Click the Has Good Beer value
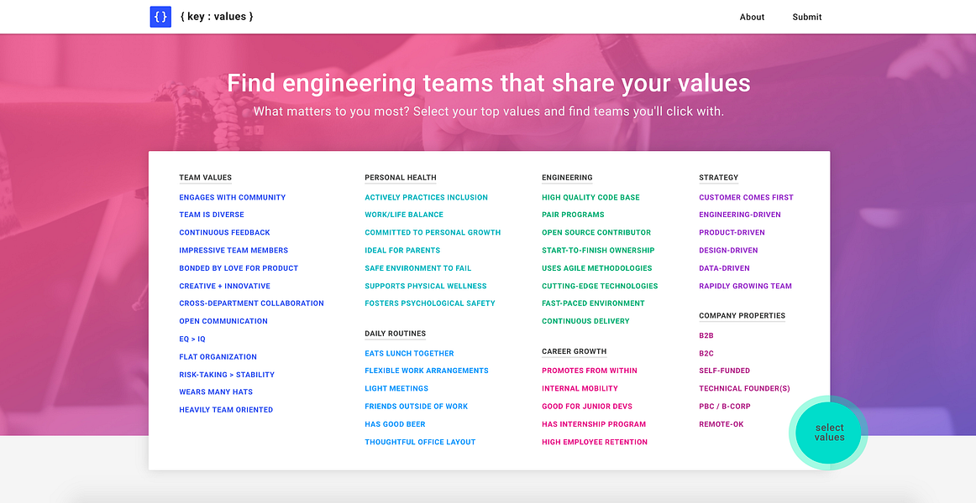This screenshot has height=503, width=976. coord(395,423)
